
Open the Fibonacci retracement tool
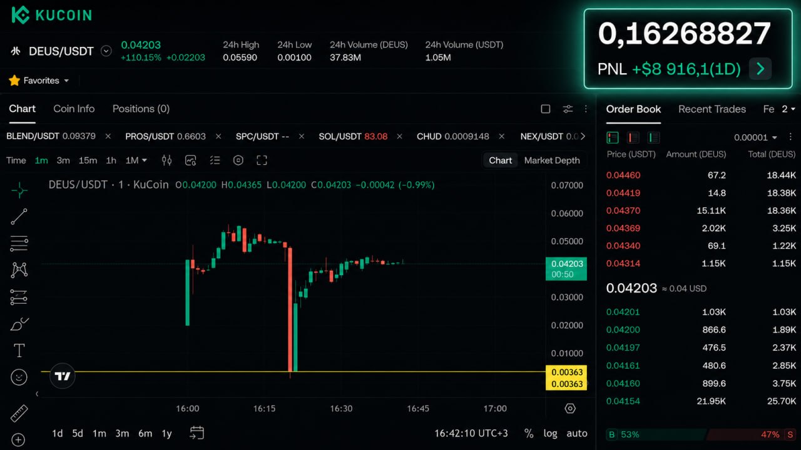19,243
